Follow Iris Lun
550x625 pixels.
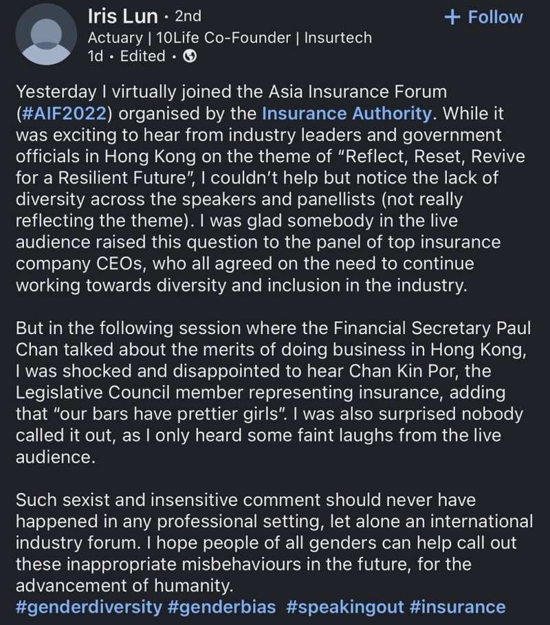click(x=483, y=17)
